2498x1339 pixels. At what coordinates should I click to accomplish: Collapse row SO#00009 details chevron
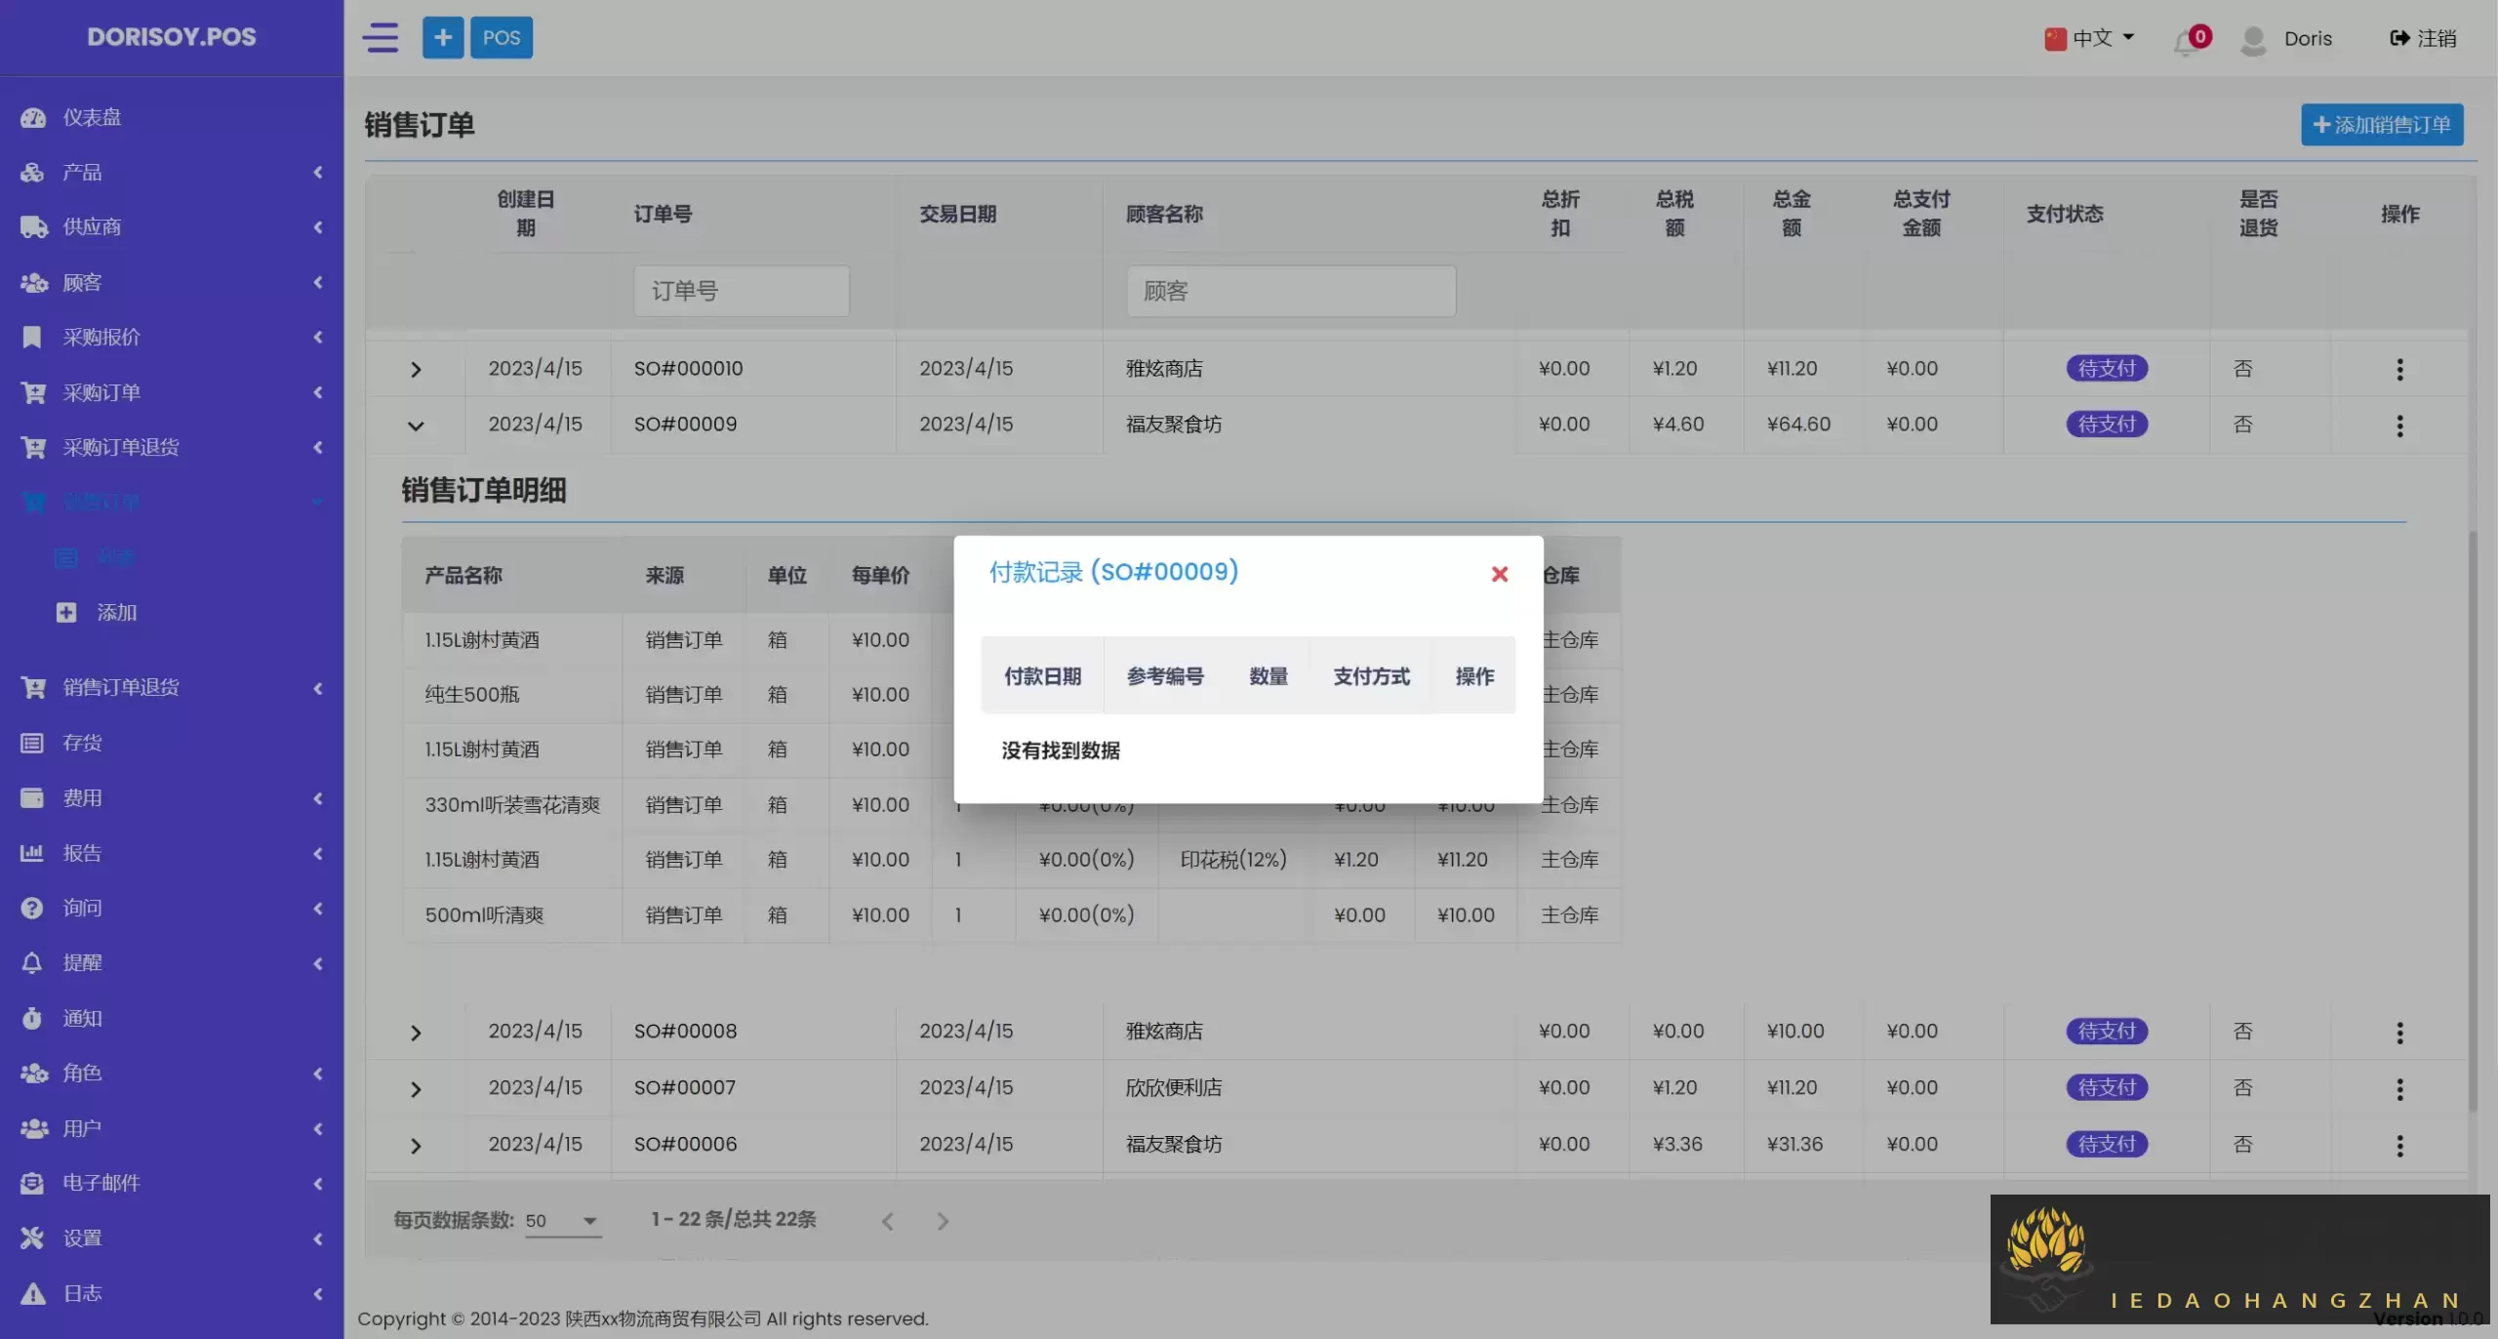[416, 426]
